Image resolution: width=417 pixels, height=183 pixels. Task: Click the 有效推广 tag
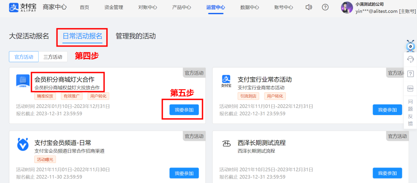tap(72, 96)
